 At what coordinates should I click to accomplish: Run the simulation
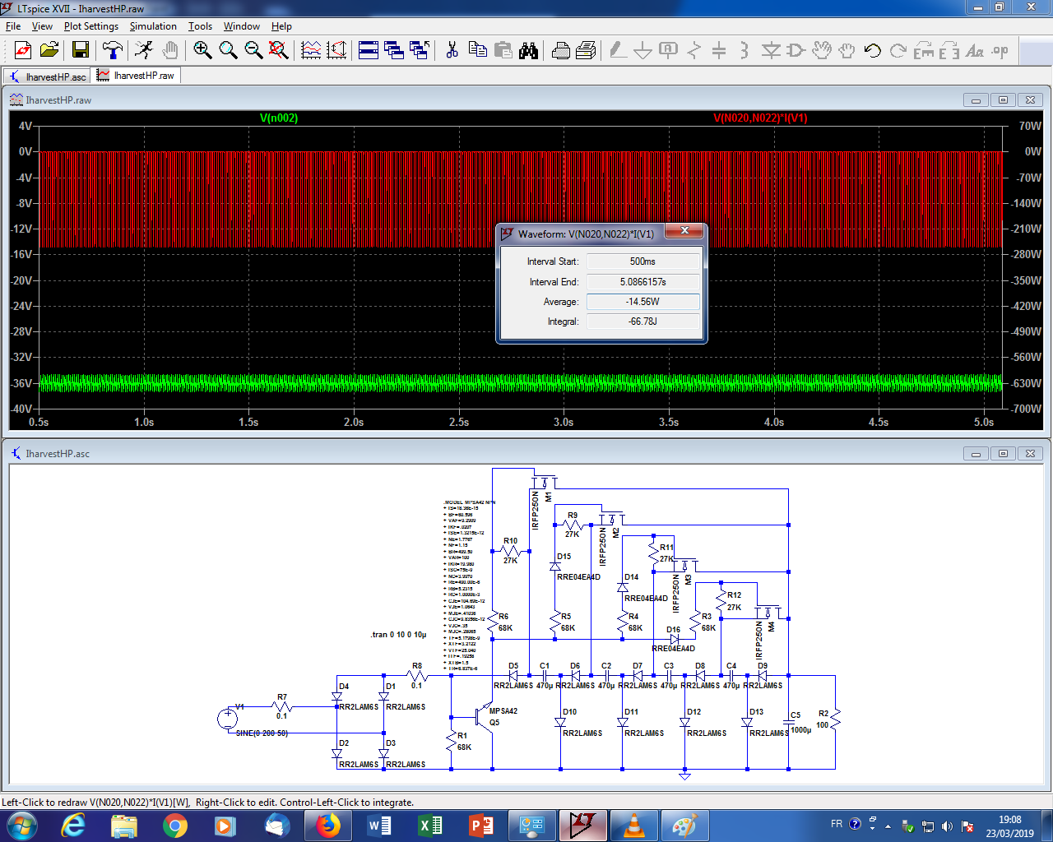click(144, 51)
